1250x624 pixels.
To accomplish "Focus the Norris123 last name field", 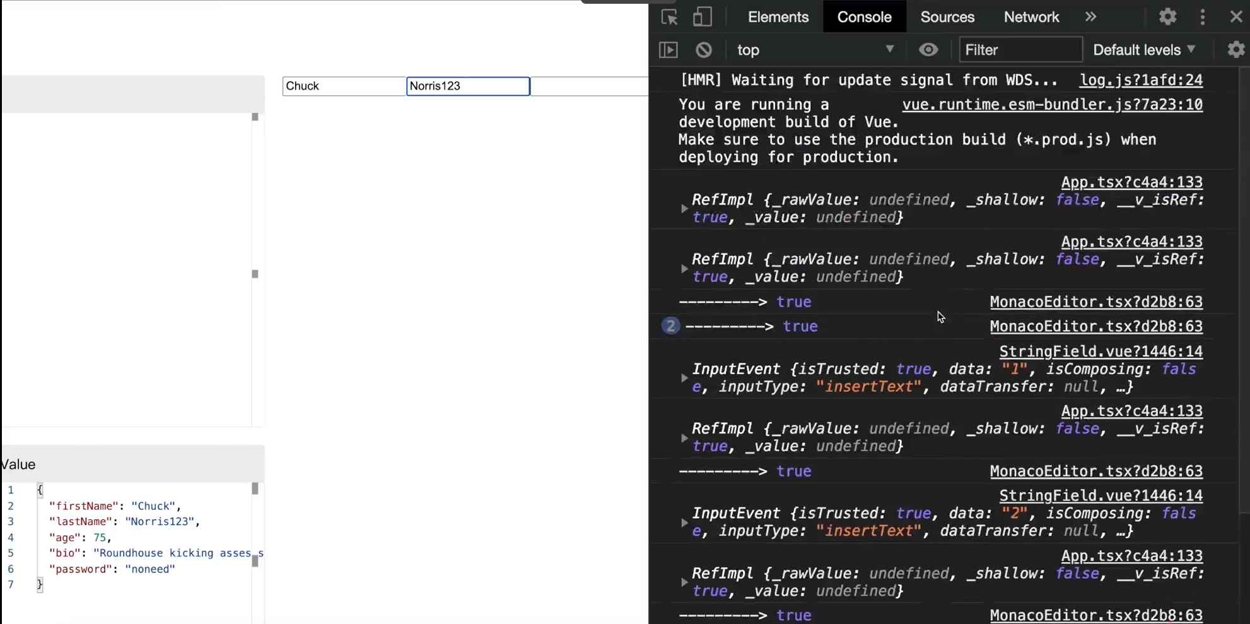I will [x=468, y=86].
